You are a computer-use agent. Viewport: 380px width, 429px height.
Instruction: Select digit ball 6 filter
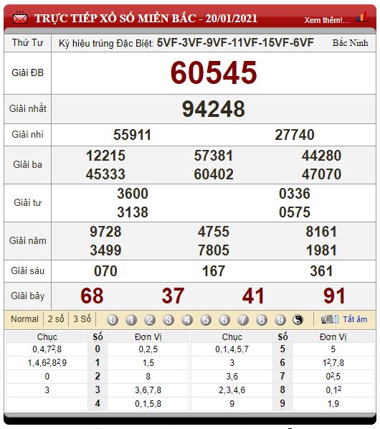pyautogui.click(x=224, y=319)
